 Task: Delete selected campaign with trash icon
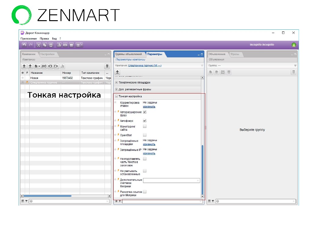(x=107, y=66)
